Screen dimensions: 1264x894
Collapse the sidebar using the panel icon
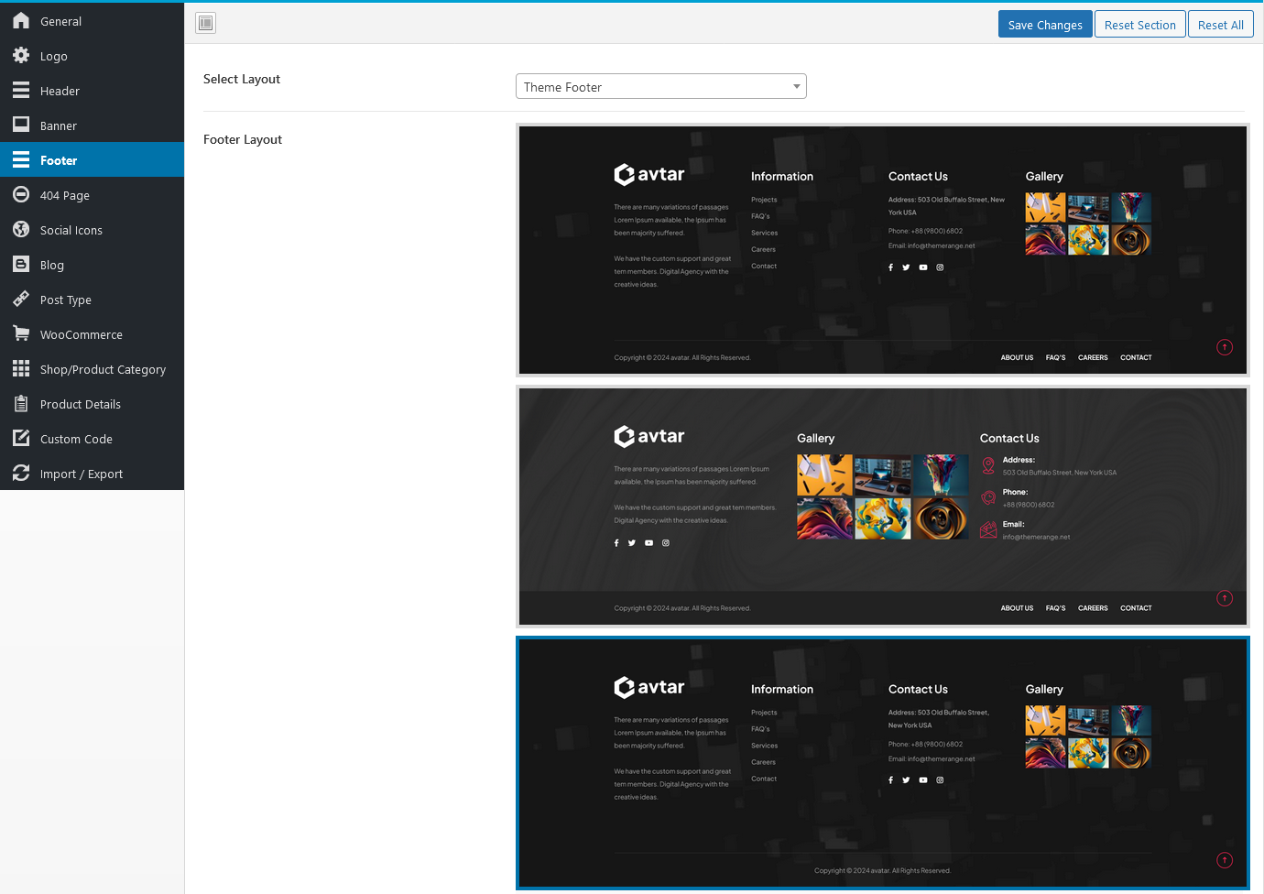coord(205,22)
